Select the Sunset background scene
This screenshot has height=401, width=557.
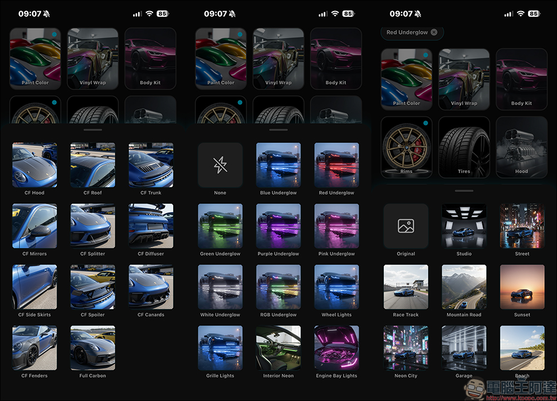click(522, 287)
